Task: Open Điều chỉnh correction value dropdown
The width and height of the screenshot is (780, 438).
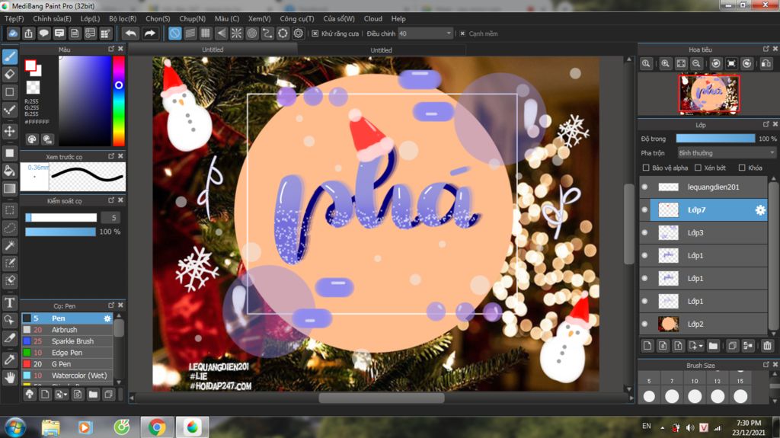Action: click(x=425, y=34)
